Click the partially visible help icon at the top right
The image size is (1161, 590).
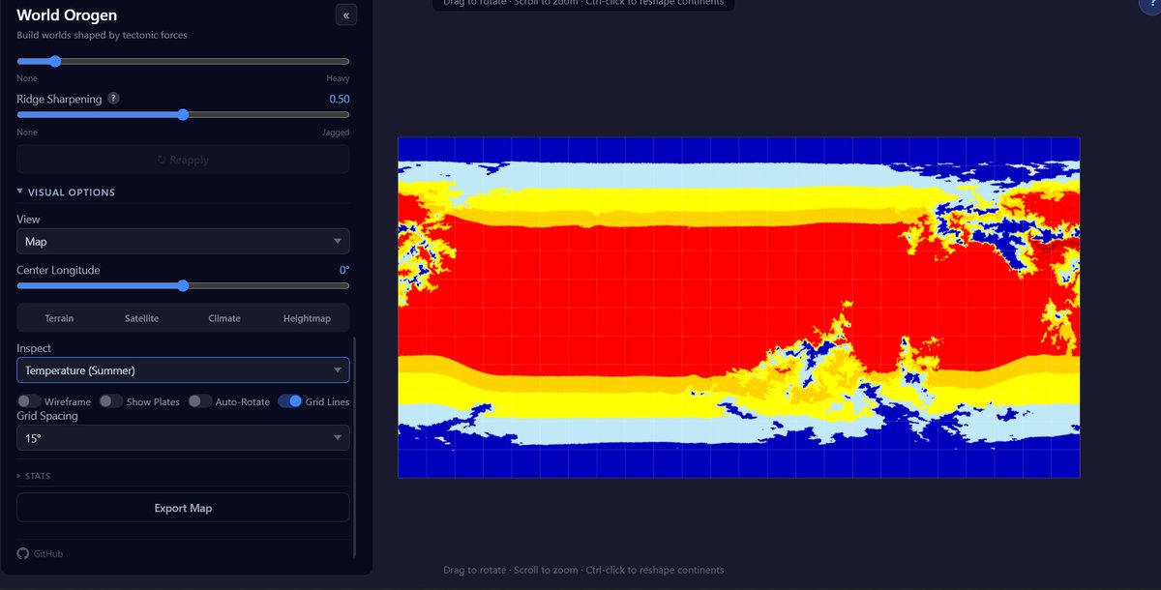tap(1151, 5)
